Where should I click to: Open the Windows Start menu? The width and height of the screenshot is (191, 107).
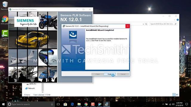3,104
